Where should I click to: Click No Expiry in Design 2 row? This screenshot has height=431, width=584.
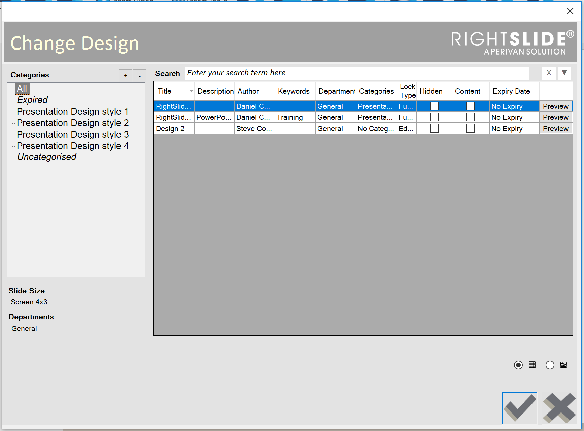coord(514,128)
